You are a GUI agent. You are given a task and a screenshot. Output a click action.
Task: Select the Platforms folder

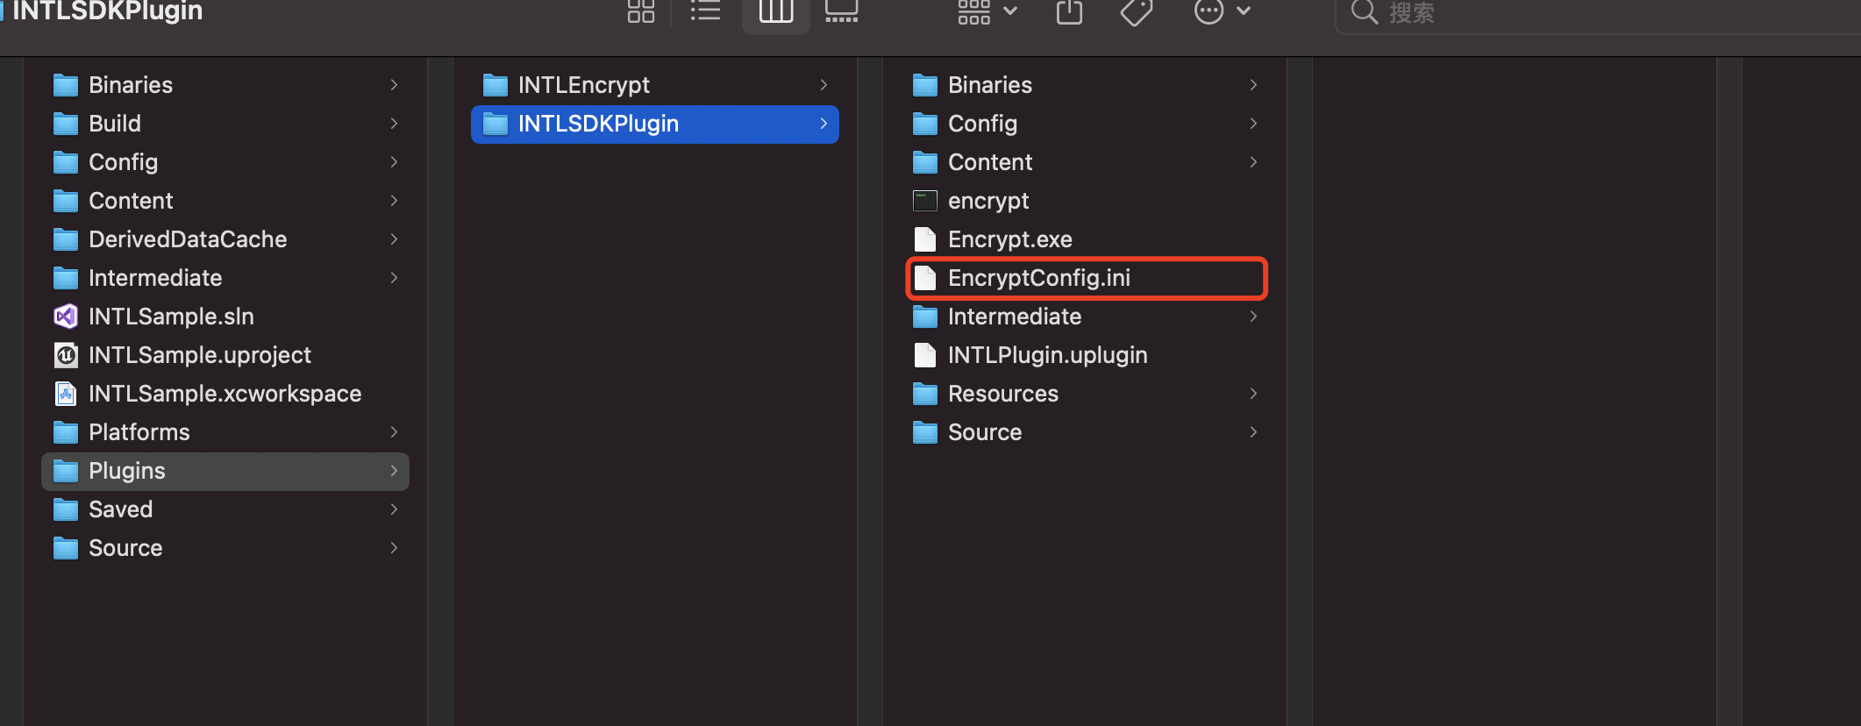pos(225,432)
